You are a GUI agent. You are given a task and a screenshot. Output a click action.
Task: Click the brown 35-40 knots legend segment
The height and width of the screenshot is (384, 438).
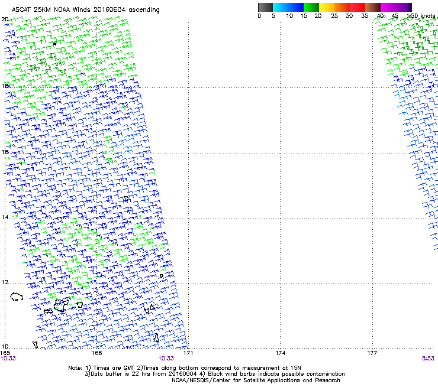tap(373, 7)
